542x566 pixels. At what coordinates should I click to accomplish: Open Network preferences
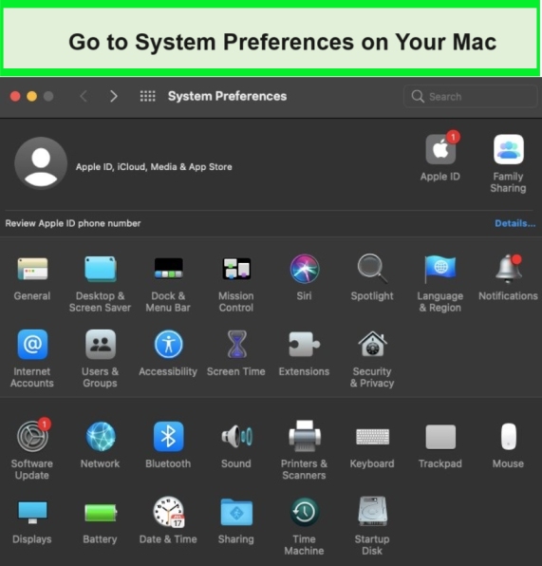point(101,437)
